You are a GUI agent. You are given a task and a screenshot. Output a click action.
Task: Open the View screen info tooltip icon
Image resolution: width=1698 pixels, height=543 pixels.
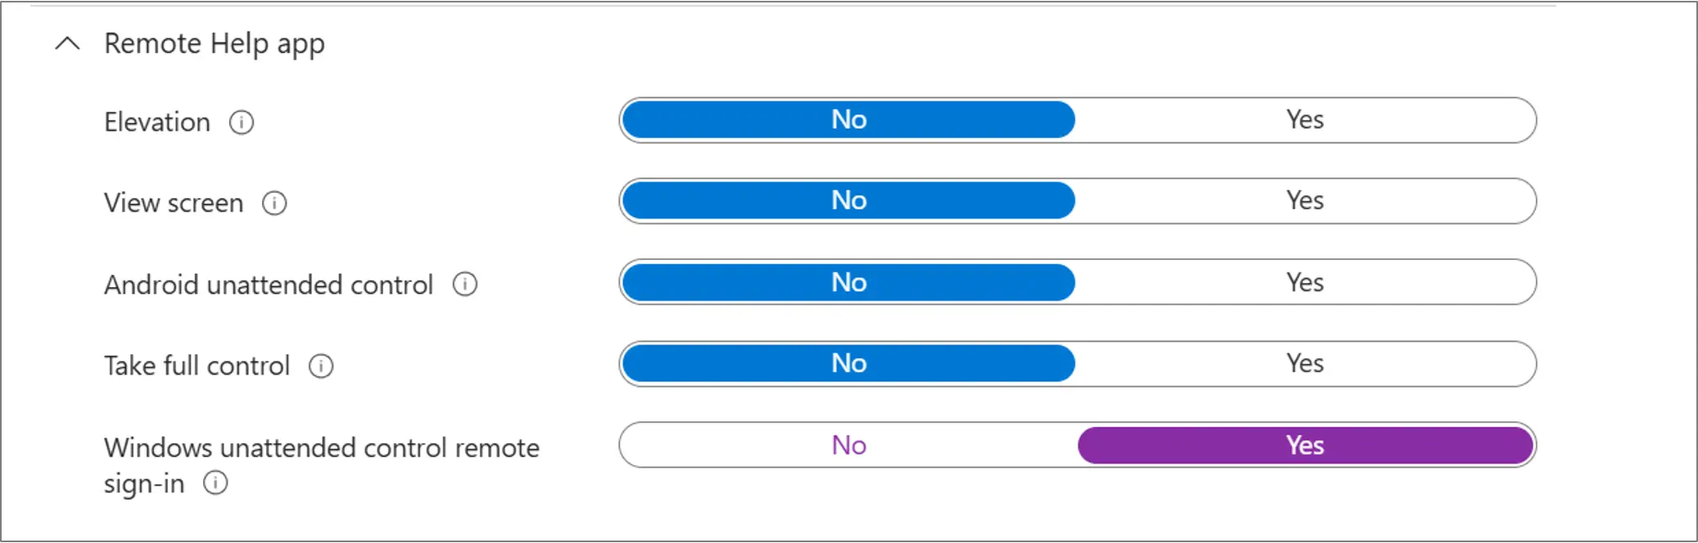click(x=274, y=203)
